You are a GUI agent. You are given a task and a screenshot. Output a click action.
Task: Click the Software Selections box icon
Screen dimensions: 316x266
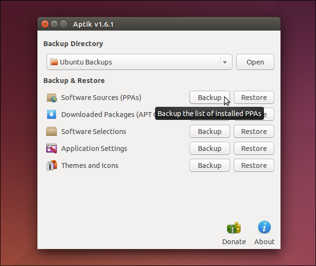(x=52, y=132)
